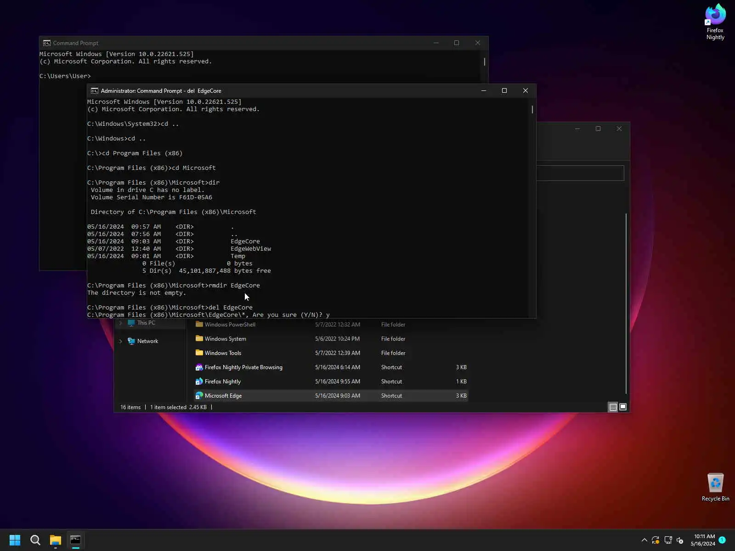Open the Windows Start menu
Image resolution: width=735 pixels, height=551 pixels.
[x=15, y=540]
